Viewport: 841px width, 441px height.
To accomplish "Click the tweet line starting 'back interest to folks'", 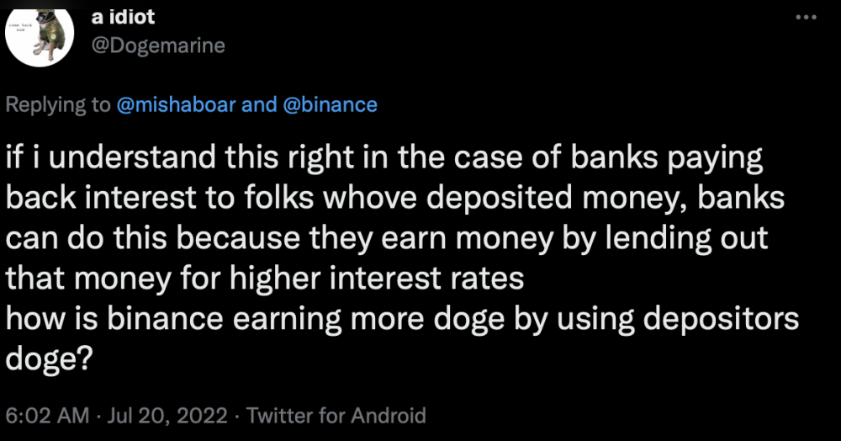I will point(394,198).
